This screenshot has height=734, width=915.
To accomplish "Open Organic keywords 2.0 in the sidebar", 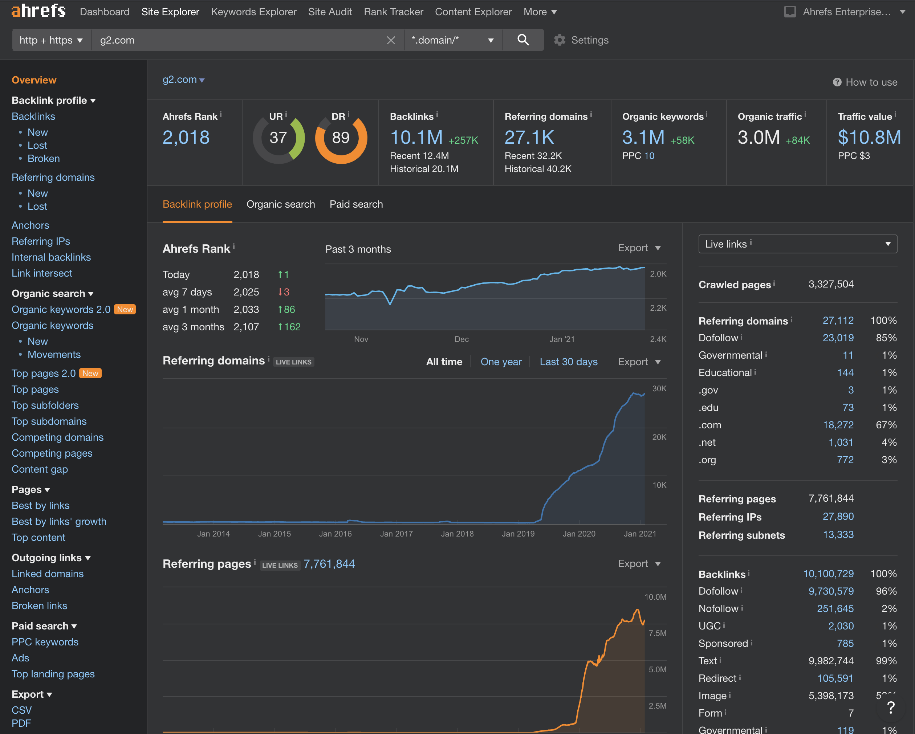I will (61, 309).
